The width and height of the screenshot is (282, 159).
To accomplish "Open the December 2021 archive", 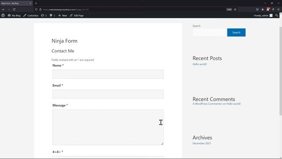I will coord(202,143).
